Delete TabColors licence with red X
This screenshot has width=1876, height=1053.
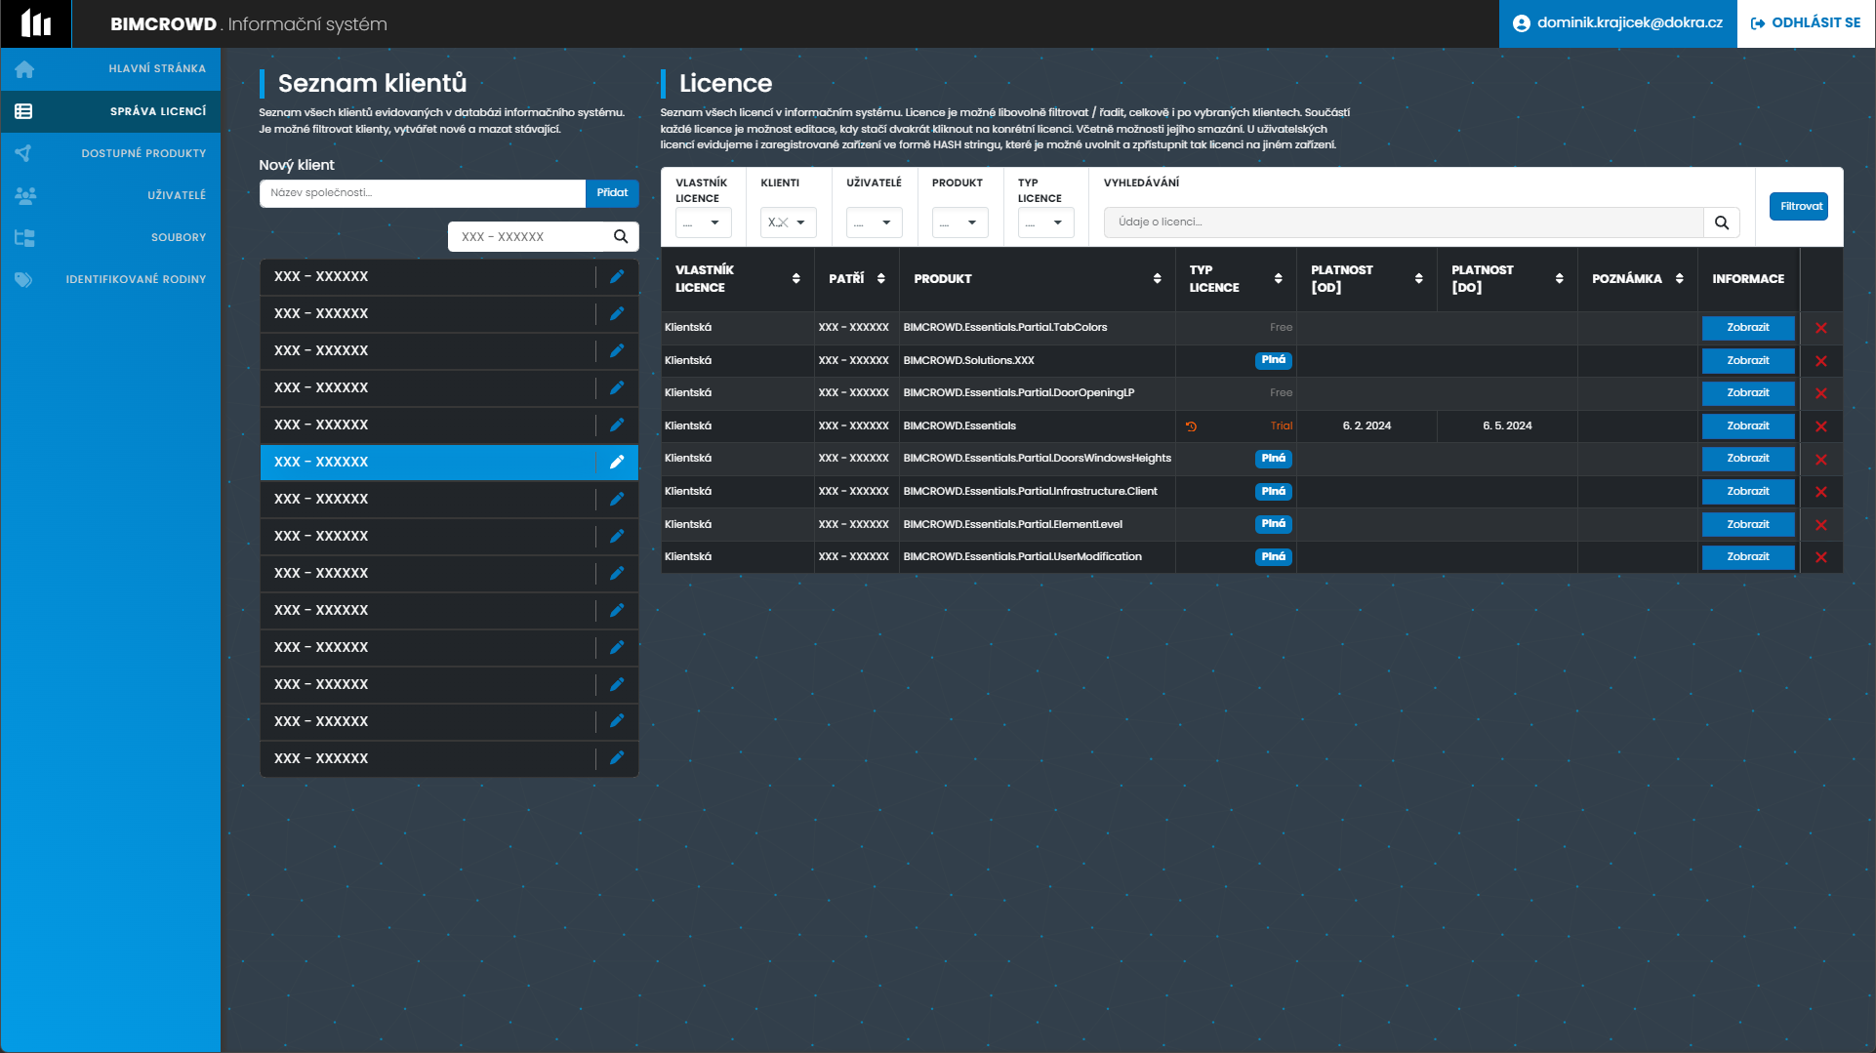pyautogui.click(x=1821, y=329)
